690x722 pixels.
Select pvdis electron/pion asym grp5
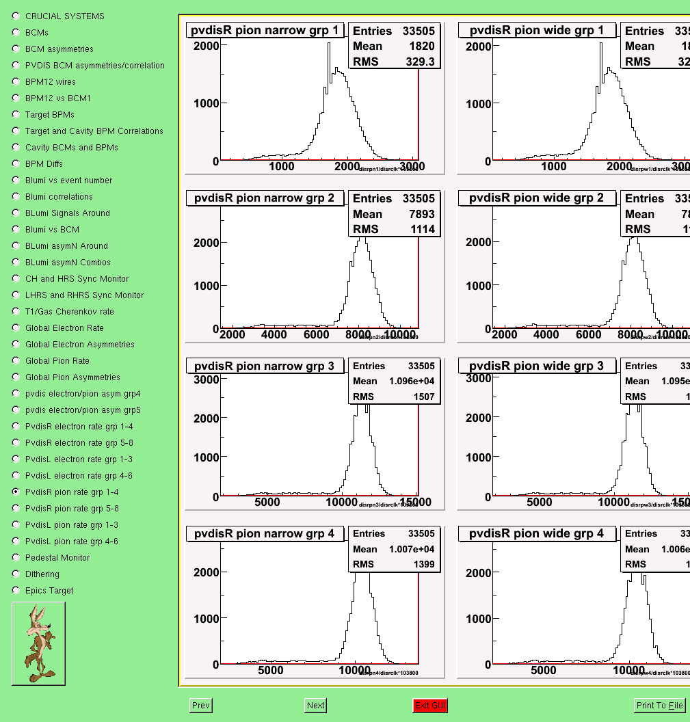[x=16, y=410]
